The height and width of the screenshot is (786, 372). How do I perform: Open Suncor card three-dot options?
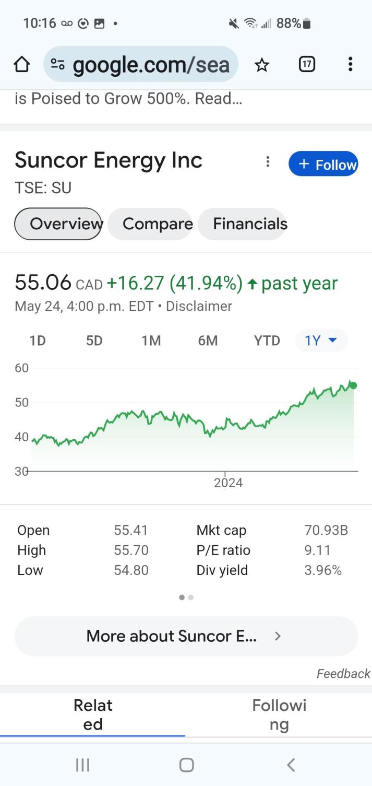268,162
